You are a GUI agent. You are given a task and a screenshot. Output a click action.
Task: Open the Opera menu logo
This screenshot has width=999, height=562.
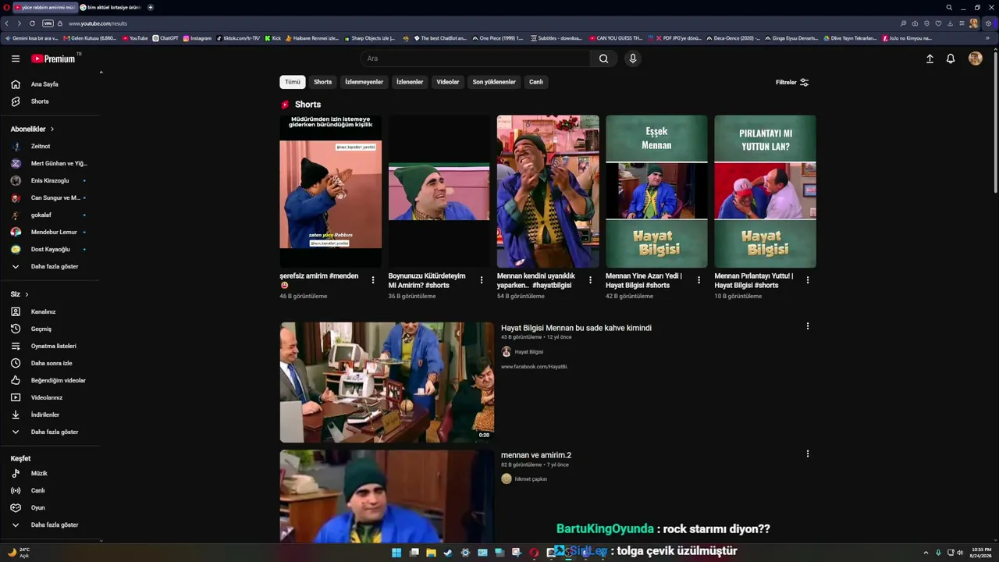[7, 7]
